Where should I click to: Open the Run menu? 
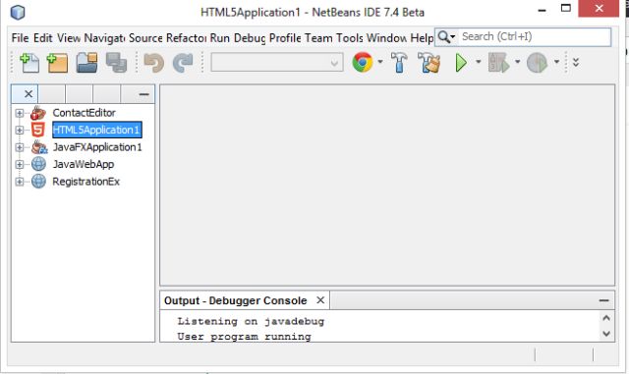(x=220, y=38)
